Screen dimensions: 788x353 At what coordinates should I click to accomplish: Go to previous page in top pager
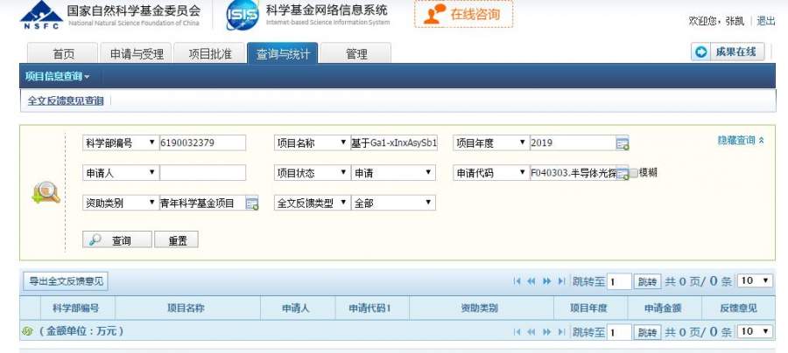pos(531,281)
